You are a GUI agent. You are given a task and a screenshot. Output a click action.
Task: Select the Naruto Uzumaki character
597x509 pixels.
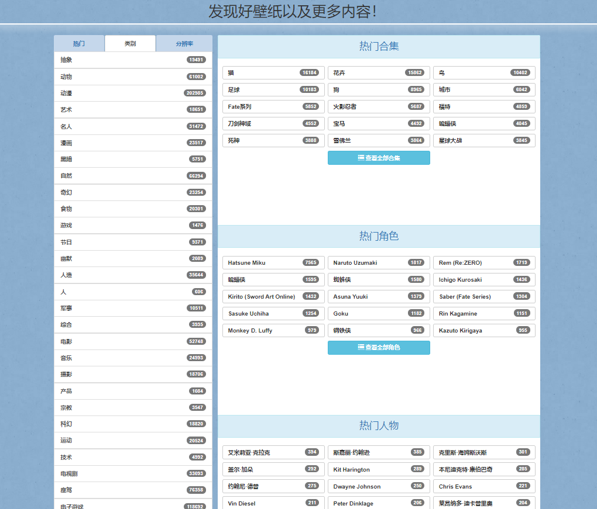[379, 262]
